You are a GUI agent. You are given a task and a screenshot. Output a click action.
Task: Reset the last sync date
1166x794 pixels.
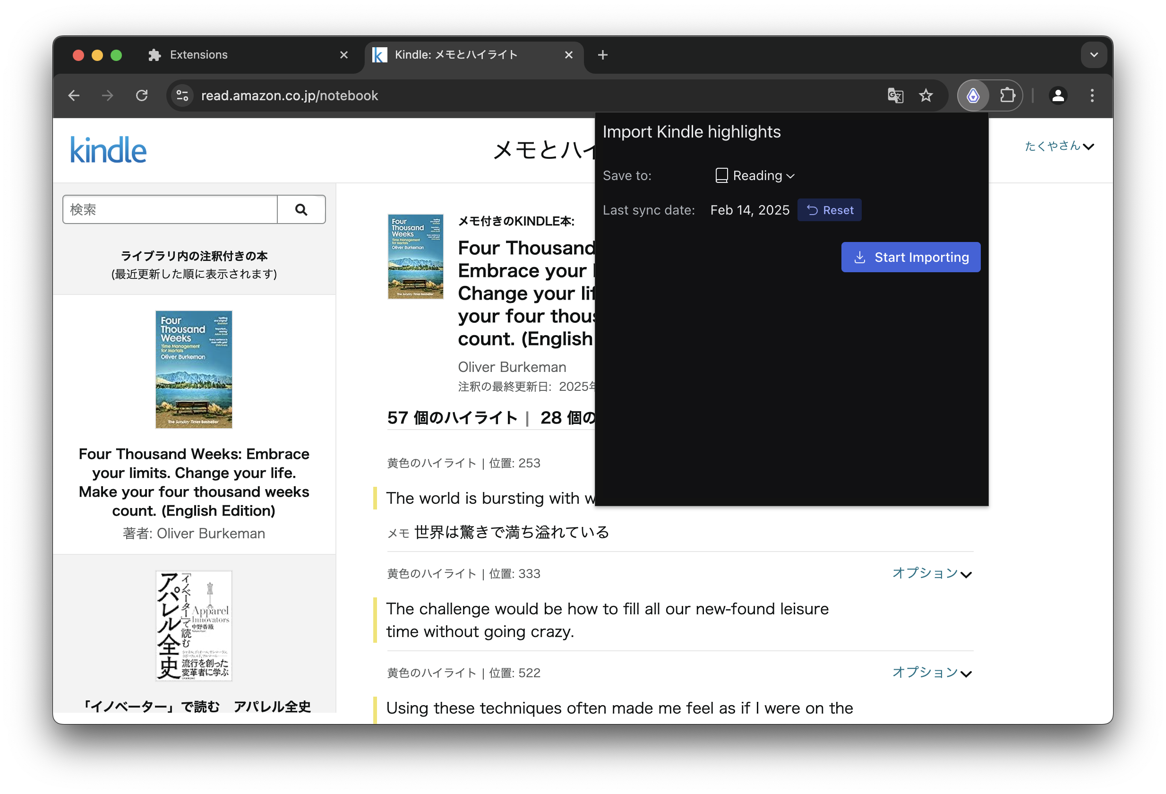click(829, 210)
